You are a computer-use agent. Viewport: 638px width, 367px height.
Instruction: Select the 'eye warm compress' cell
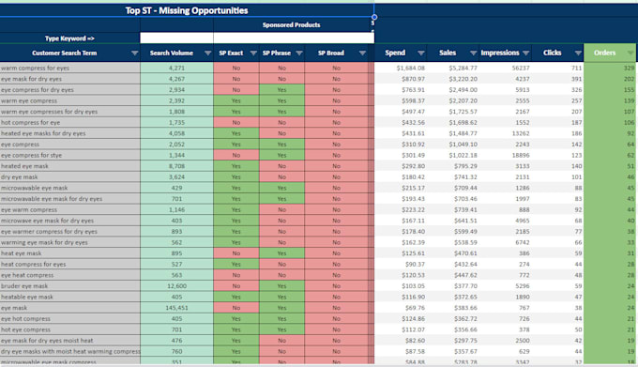pyautogui.click(x=70, y=210)
